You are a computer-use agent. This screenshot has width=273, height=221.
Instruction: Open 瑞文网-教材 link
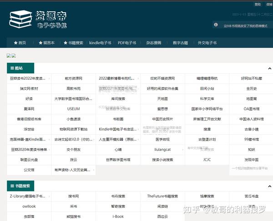coord(29,88)
